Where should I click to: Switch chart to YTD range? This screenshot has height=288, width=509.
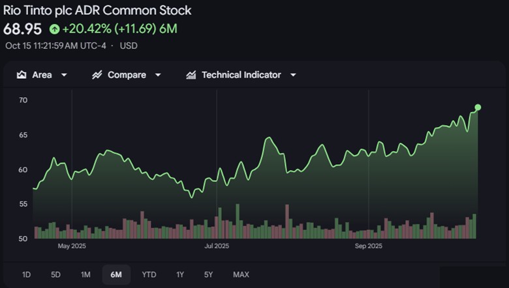(x=149, y=274)
